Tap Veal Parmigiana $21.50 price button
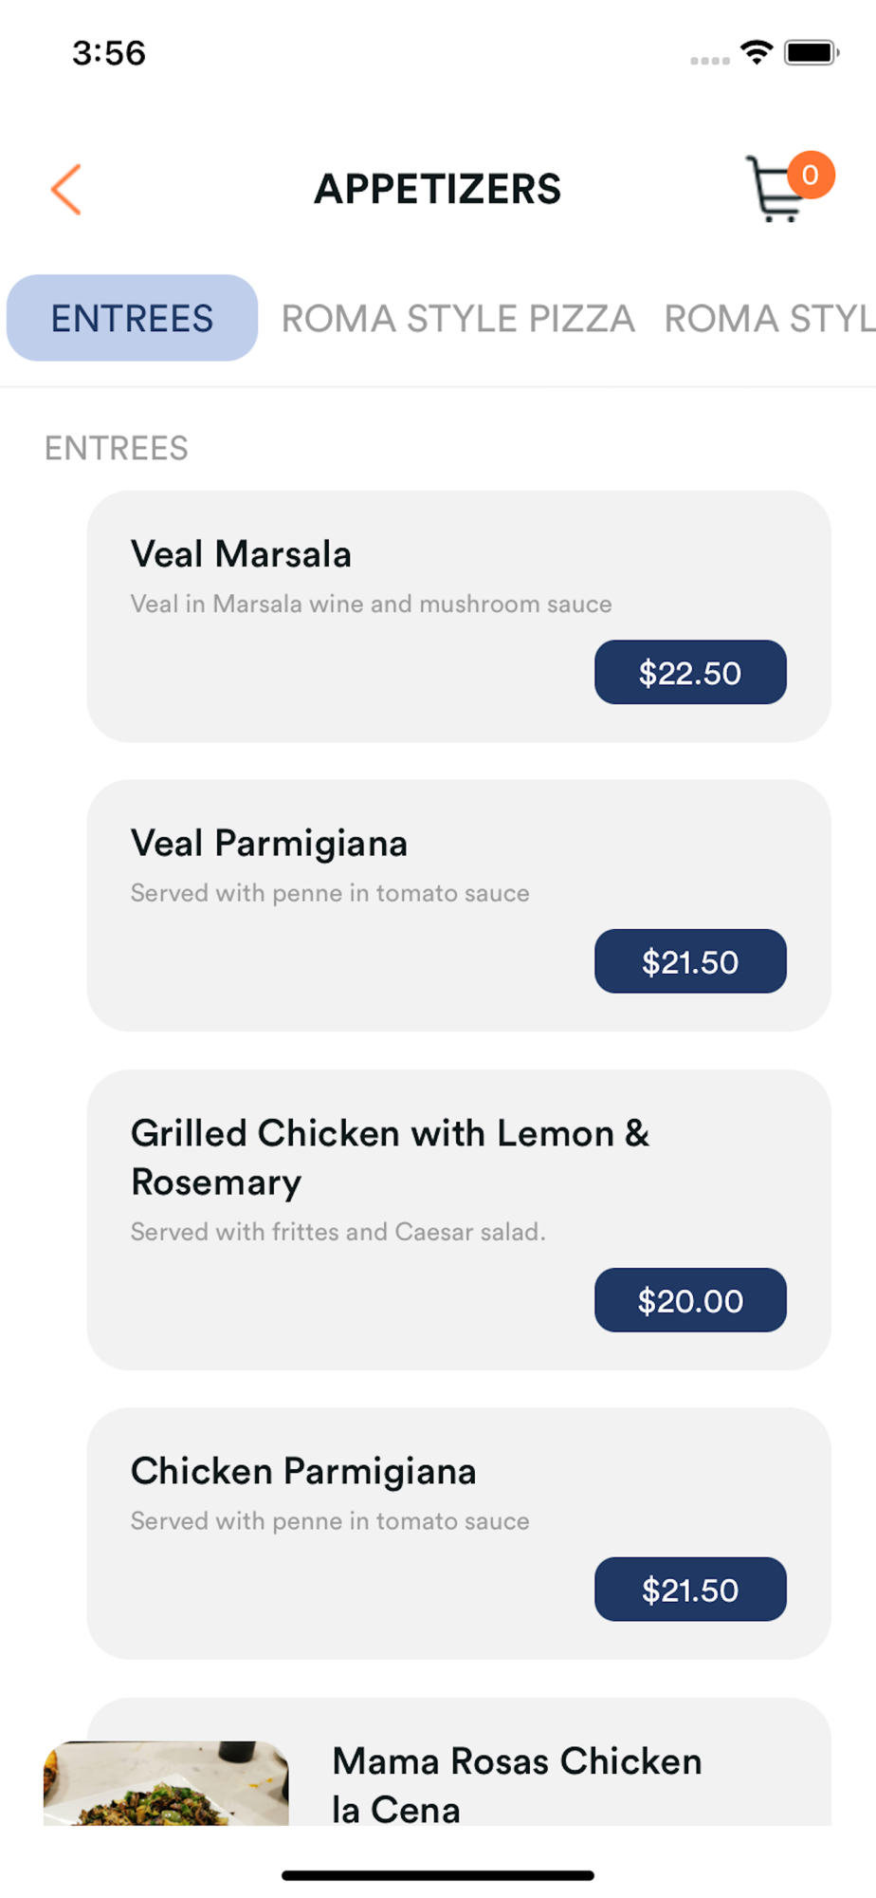The height and width of the screenshot is (1898, 876). coord(690,961)
